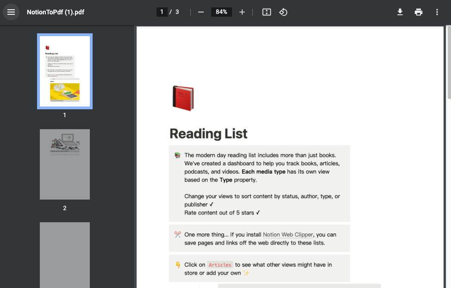Screen dimensions: 451x288
Task: Select the highlighted page 1 thumbnail
Action: 64,71
